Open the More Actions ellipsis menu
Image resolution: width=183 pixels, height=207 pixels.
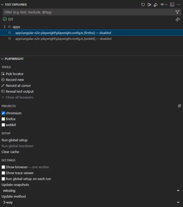point(178,5)
